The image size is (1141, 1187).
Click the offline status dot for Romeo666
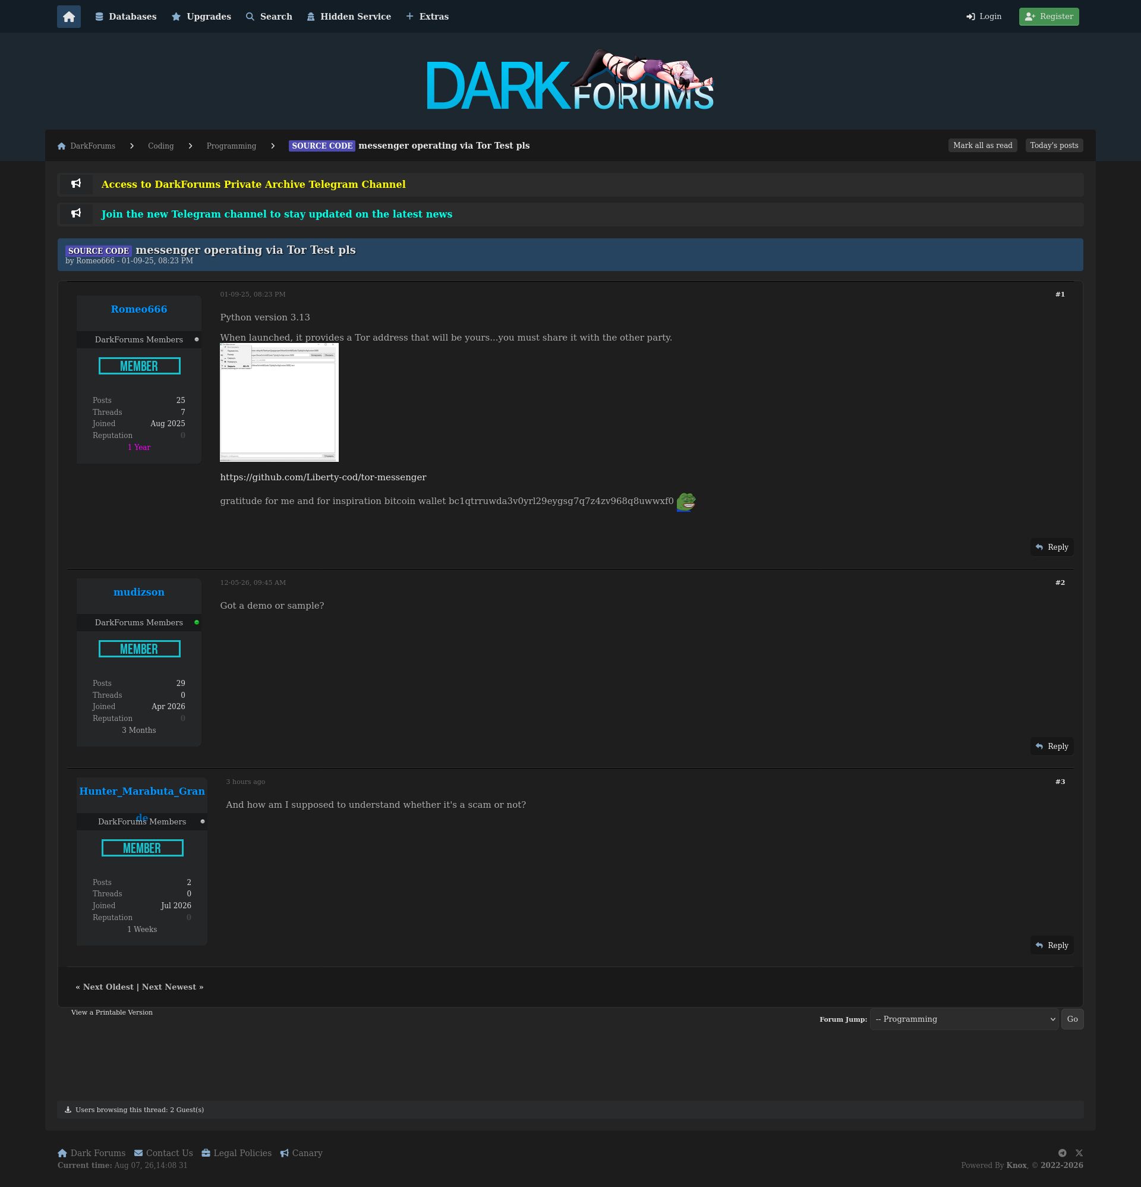click(x=196, y=340)
